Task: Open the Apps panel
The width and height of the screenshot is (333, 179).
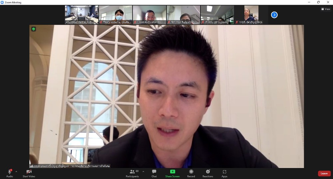Action: pyautogui.click(x=224, y=172)
